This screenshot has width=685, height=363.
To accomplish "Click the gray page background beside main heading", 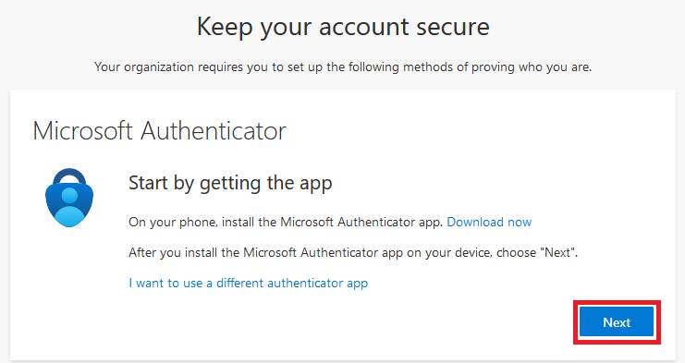I will 96,27.
